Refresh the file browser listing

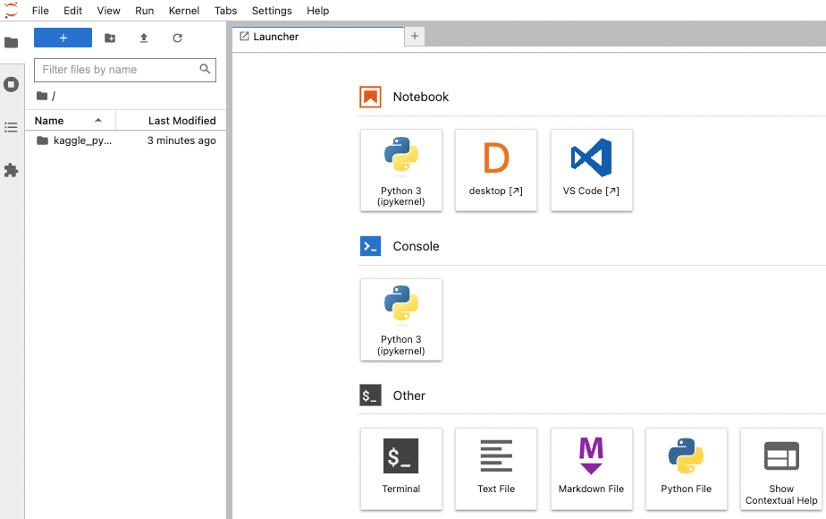[177, 38]
